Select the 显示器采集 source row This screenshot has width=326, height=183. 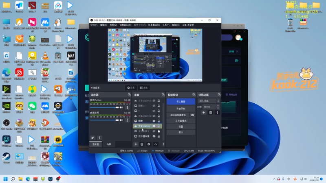[x=147, y=136]
